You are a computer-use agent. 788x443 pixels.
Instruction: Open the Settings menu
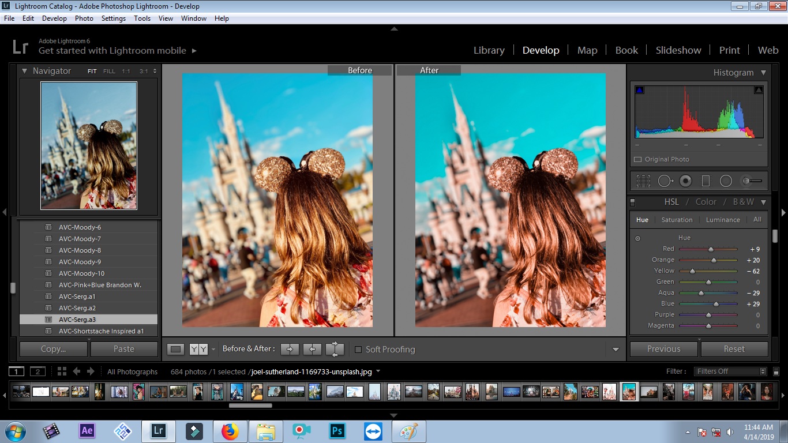[114, 18]
